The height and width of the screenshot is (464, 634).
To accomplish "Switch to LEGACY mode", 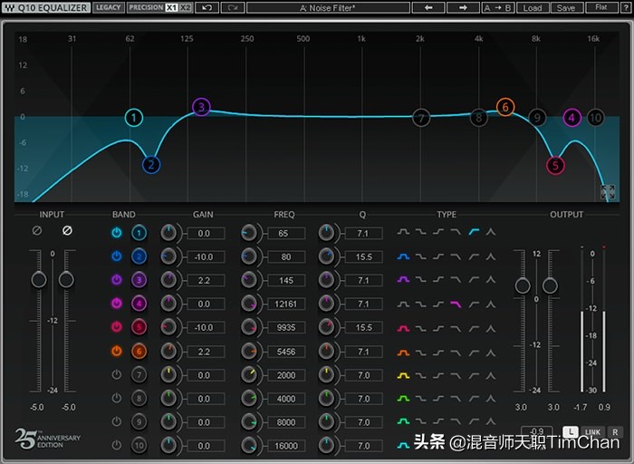I will pyautogui.click(x=108, y=8).
